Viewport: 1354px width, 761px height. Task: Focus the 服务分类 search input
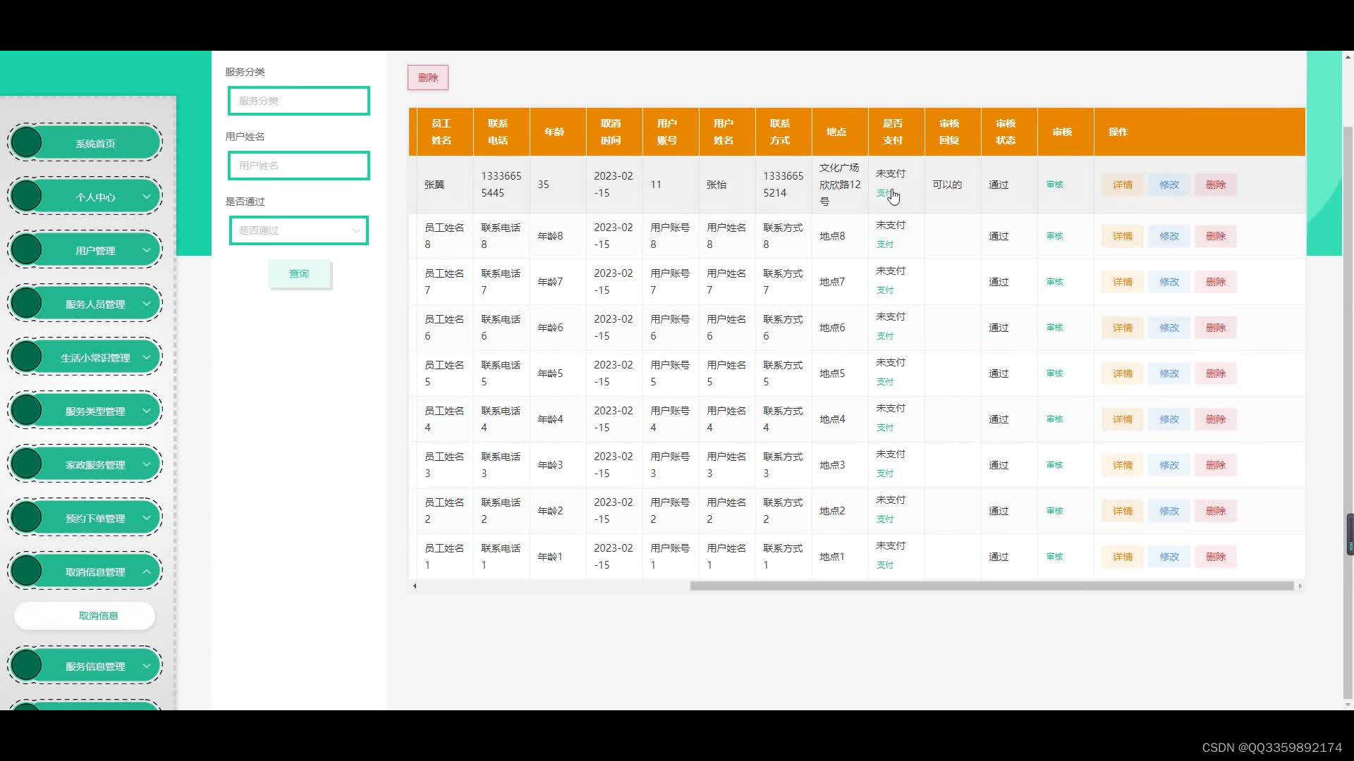pyautogui.click(x=298, y=101)
